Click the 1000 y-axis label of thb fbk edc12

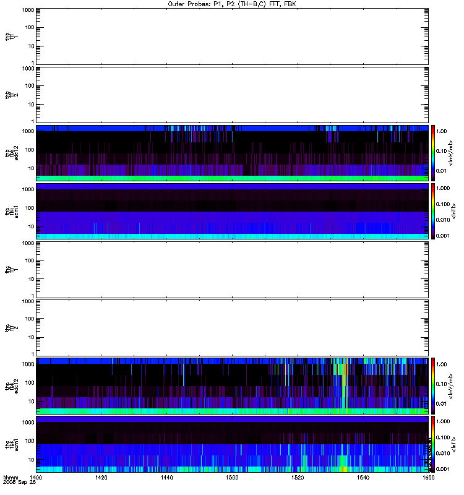[x=28, y=131]
